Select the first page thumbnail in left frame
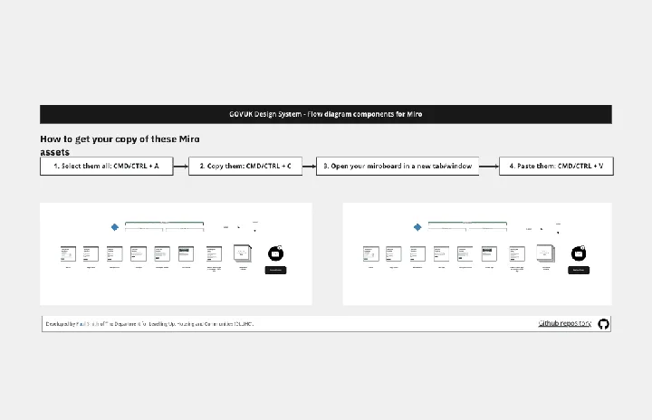 pyautogui.click(x=68, y=253)
